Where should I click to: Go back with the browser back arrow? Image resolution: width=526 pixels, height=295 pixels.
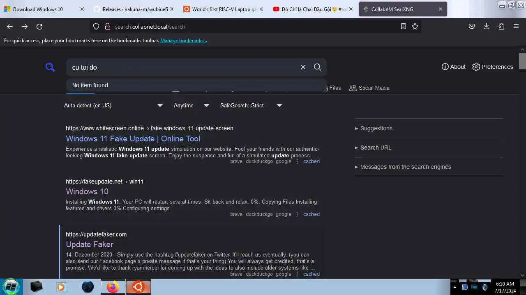10,26
